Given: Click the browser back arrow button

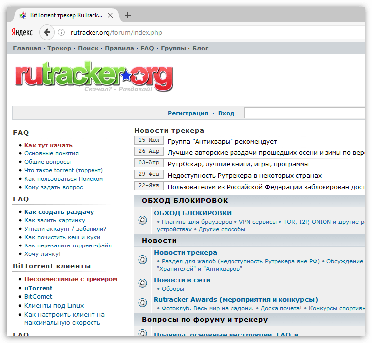Looking at the screenshot, I should 47,32.
